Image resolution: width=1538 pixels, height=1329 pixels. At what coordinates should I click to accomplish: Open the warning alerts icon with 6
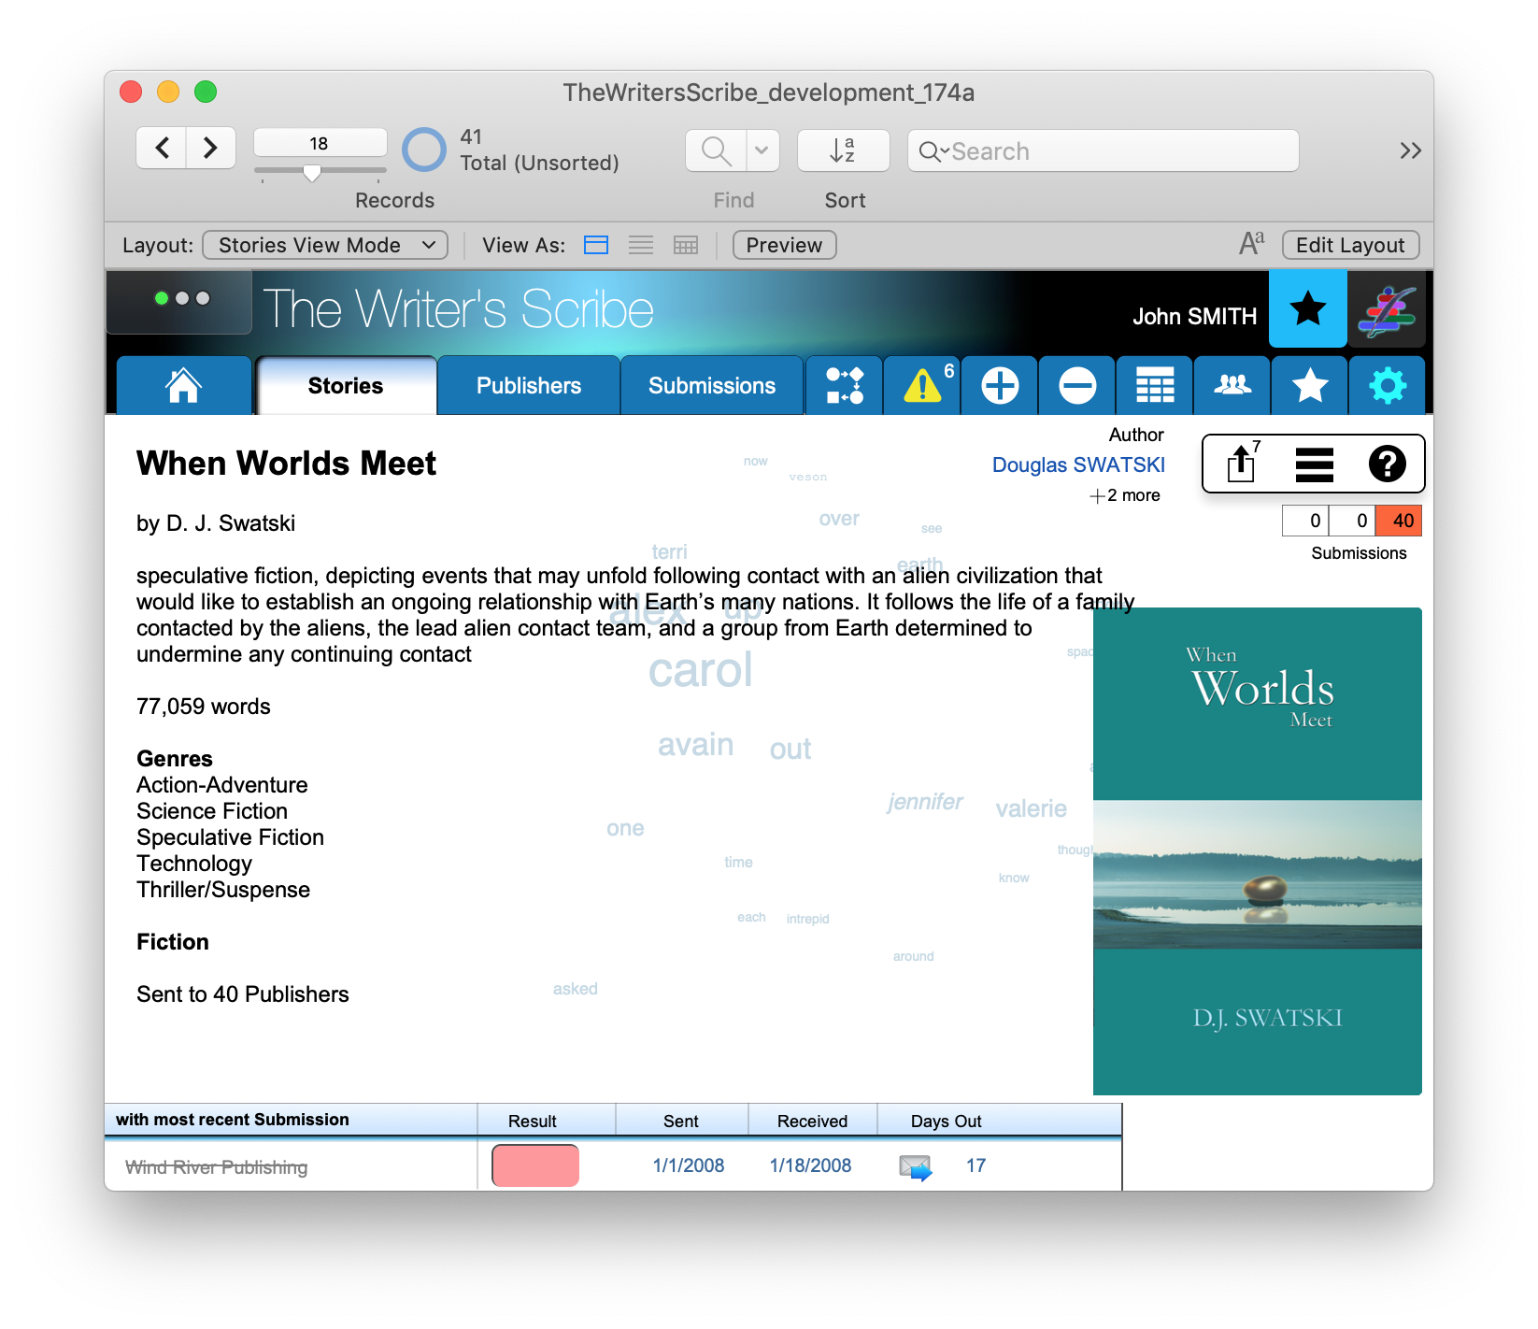(922, 385)
